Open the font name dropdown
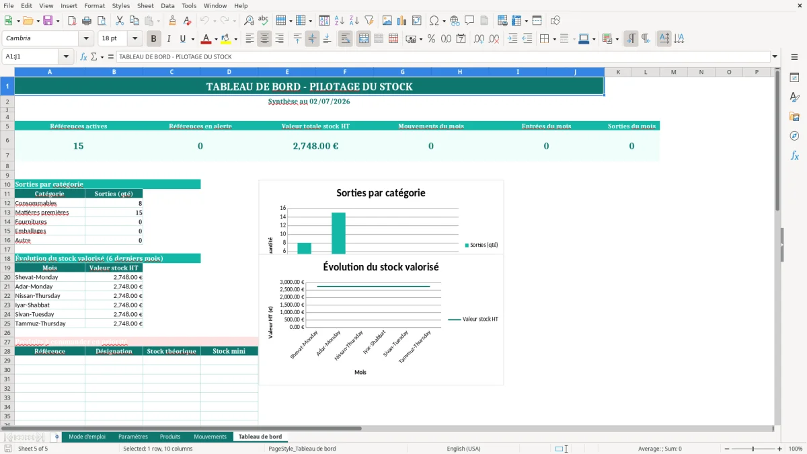 click(x=86, y=39)
